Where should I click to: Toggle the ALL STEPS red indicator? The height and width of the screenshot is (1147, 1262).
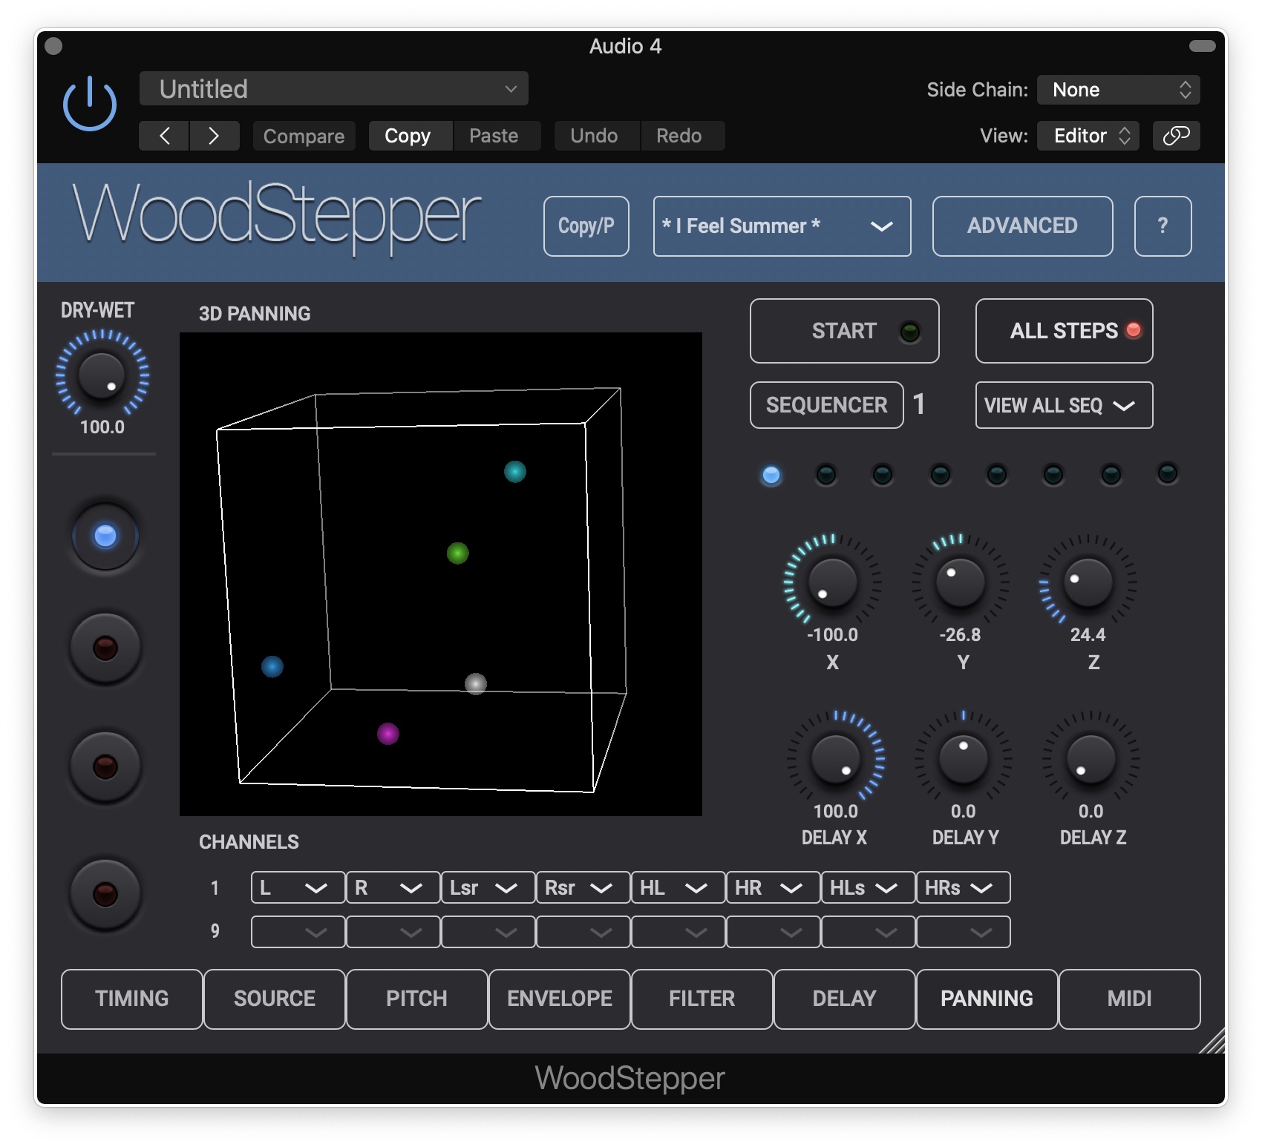[1132, 331]
